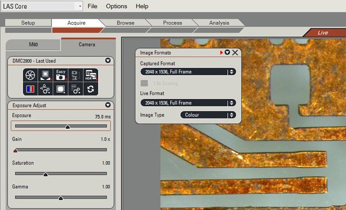Click the Easy camera capture icon
Image resolution: width=346 pixels, height=210 pixels.
click(61, 75)
